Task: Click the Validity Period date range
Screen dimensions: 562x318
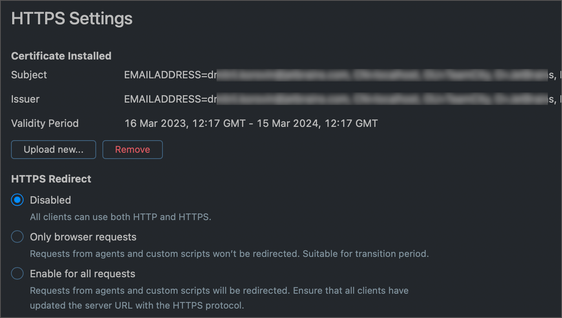Action: click(251, 123)
